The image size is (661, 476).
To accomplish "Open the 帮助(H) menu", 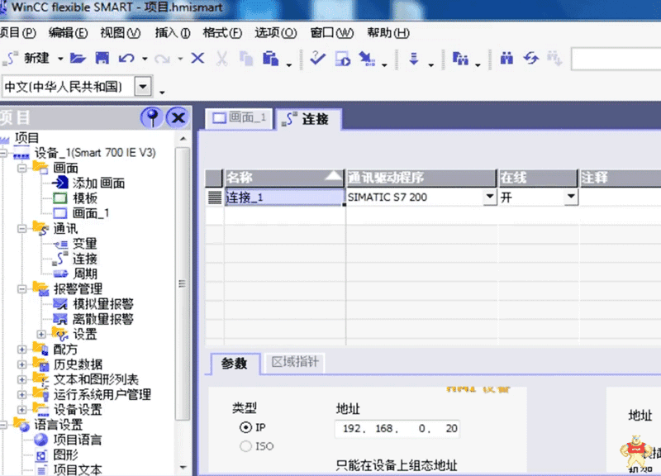I will (x=388, y=32).
